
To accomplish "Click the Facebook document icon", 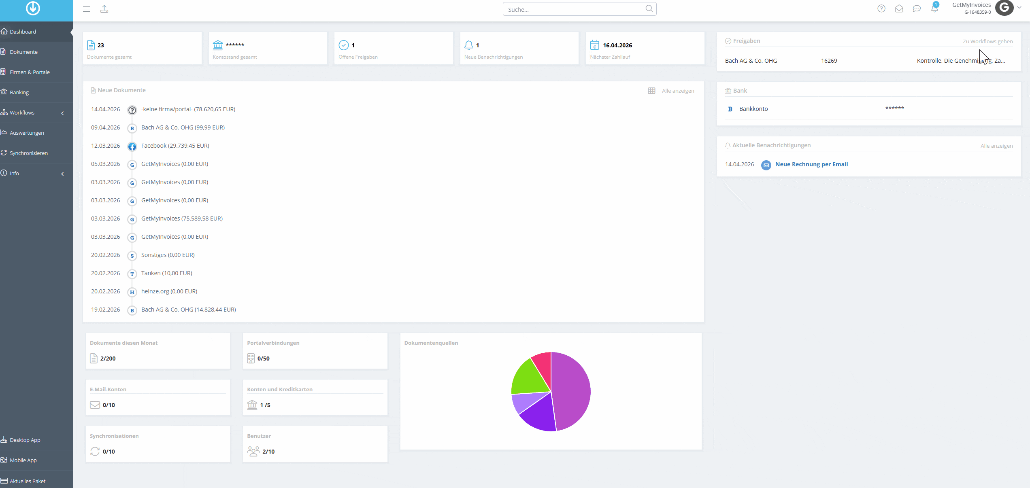I will 132,146.
